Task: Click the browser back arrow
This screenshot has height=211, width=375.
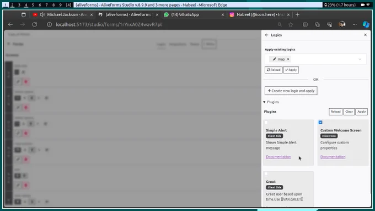Action: click(x=10, y=24)
